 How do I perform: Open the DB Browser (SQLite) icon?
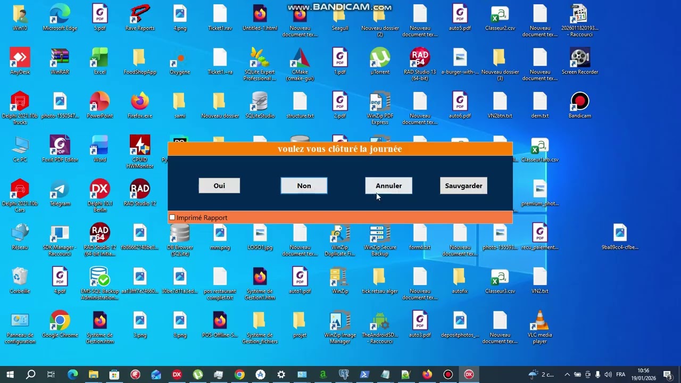tap(180, 239)
